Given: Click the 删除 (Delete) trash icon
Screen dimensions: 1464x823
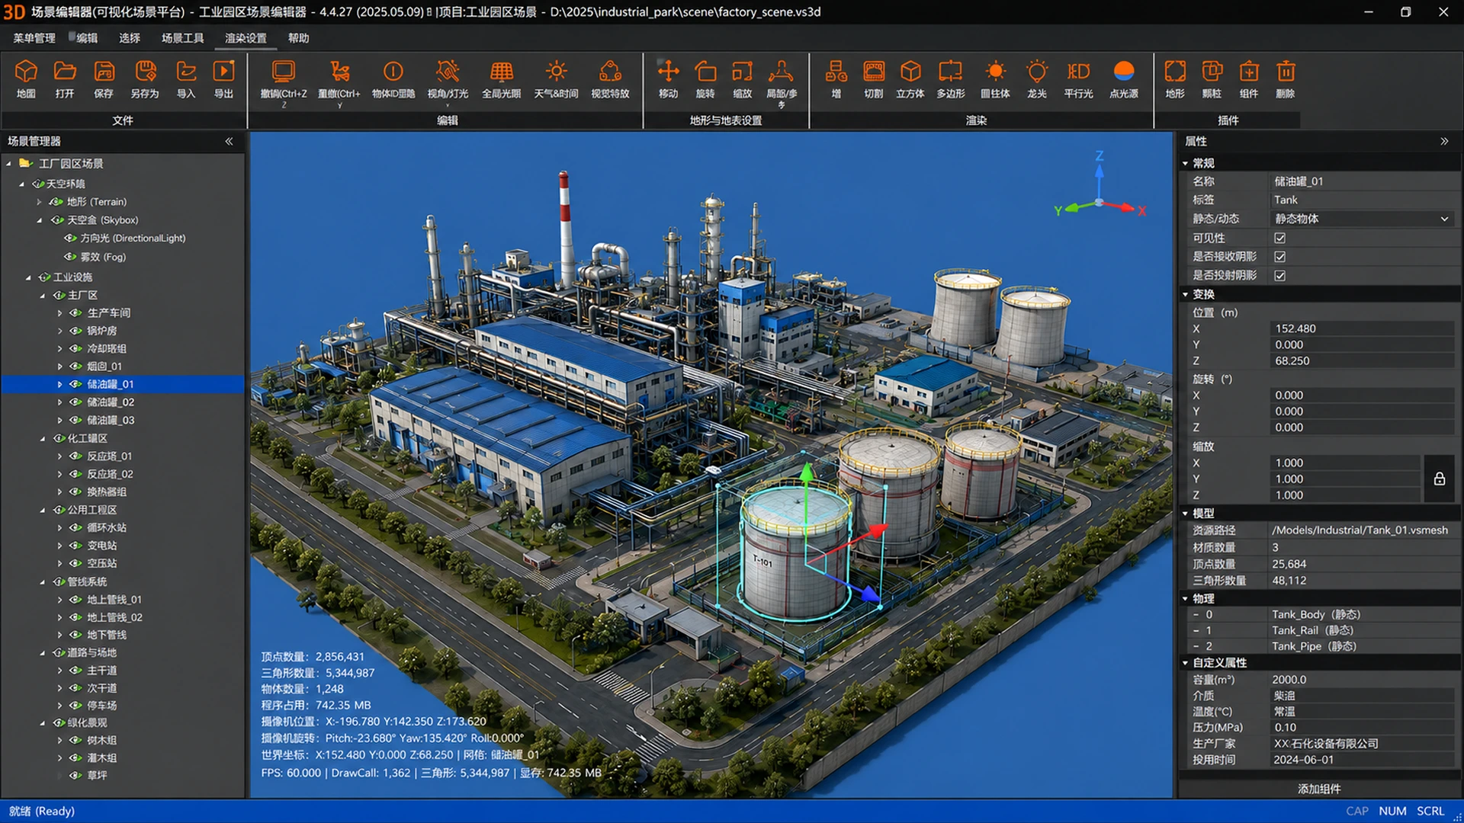Looking at the screenshot, I should (x=1286, y=72).
